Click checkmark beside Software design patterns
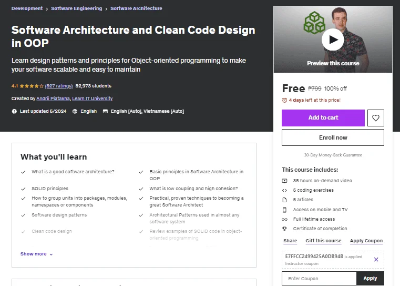 [23, 215]
